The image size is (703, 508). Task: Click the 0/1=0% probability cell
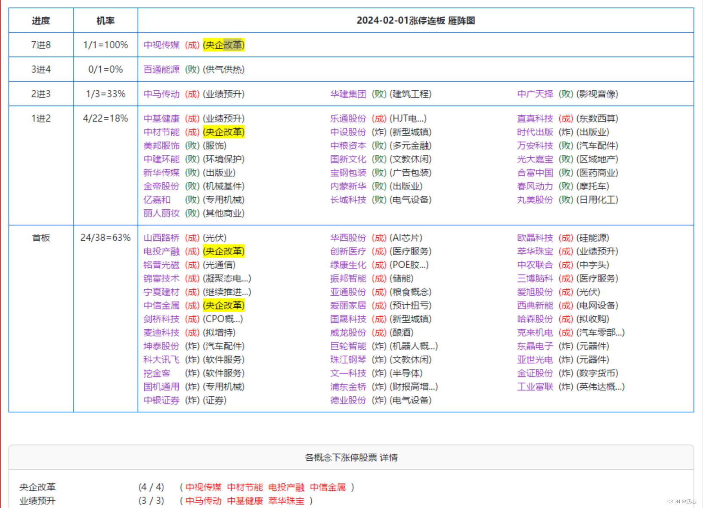[x=105, y=69]
